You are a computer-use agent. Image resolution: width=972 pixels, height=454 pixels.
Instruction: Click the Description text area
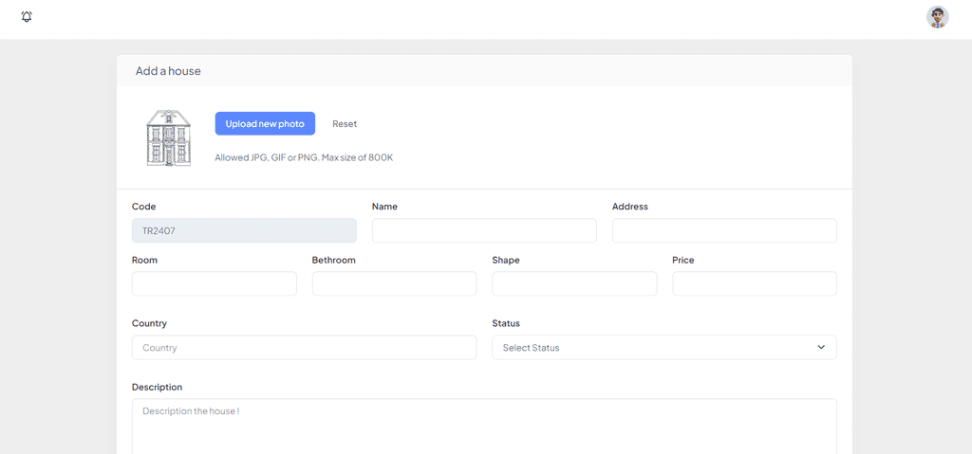[484, 427]
